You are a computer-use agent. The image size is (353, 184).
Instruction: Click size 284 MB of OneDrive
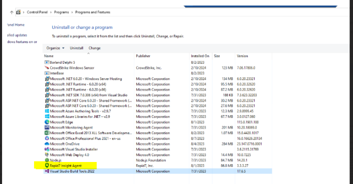(x=227, y=144)
